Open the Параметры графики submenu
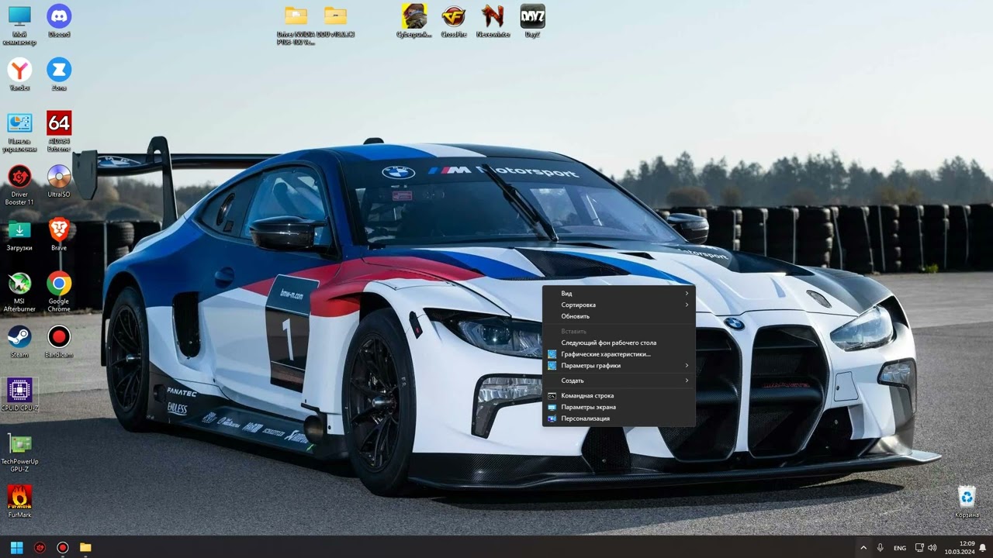993x558 pixels. coord(618,366)
